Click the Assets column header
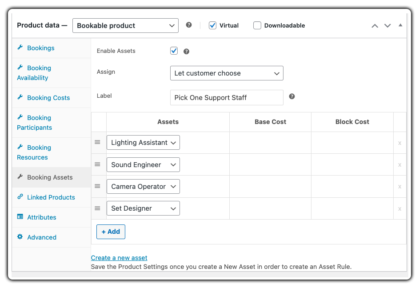This screenshot has width=419, height=288. (168, 122)
